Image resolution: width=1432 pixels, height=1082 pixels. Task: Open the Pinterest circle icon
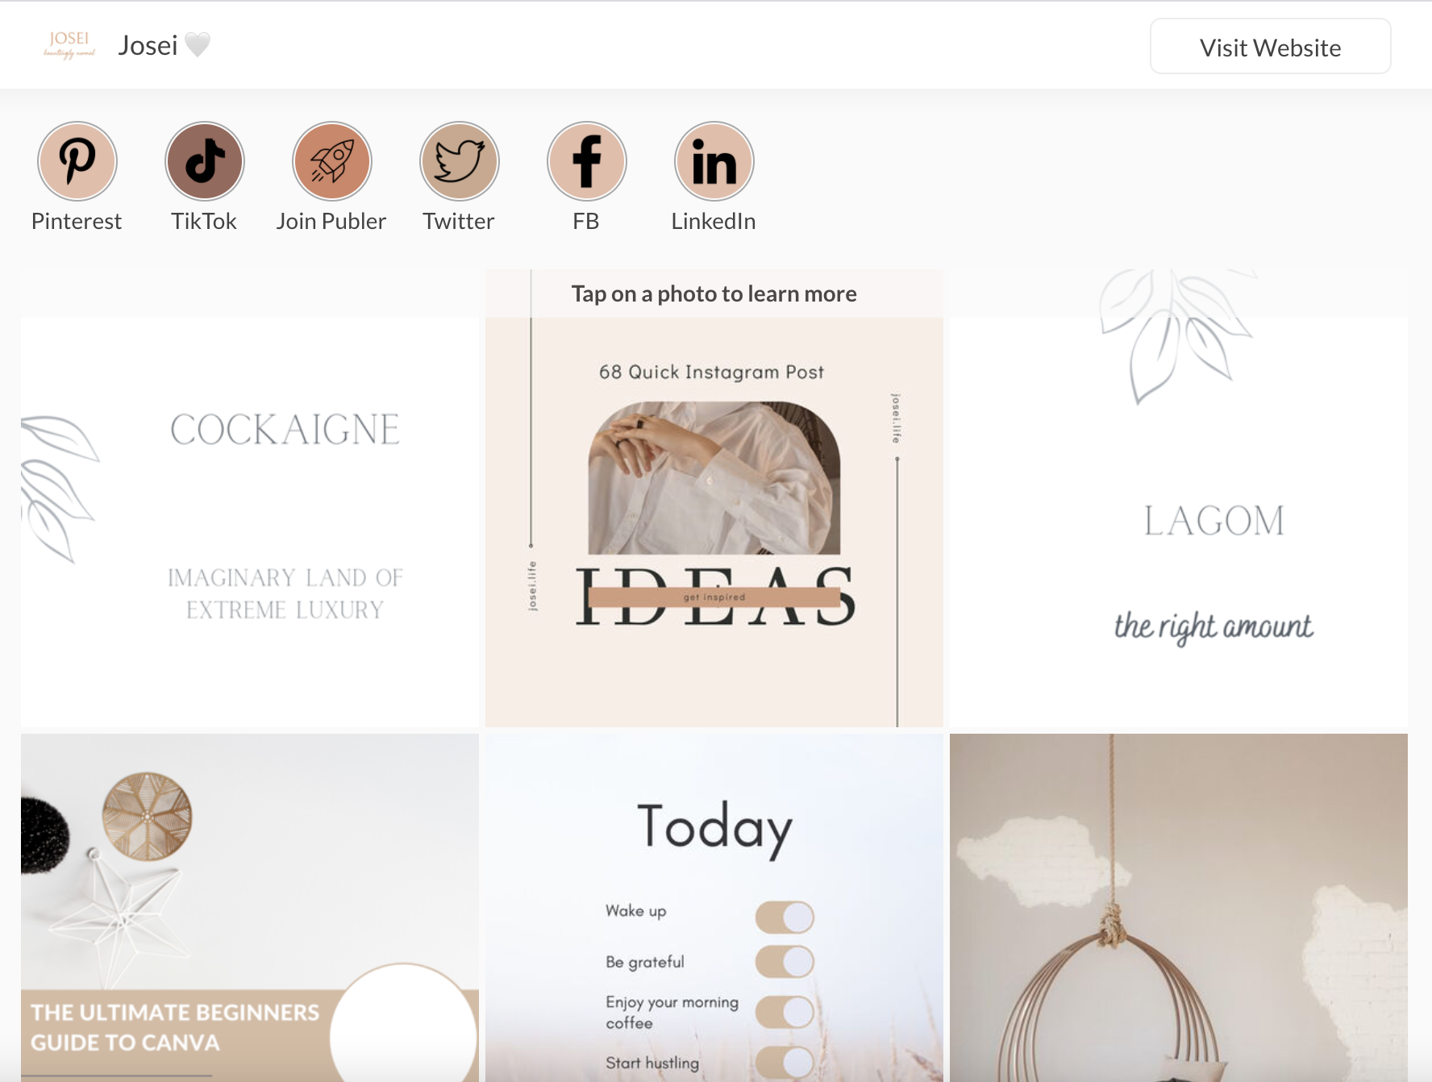tap(77, 161)
